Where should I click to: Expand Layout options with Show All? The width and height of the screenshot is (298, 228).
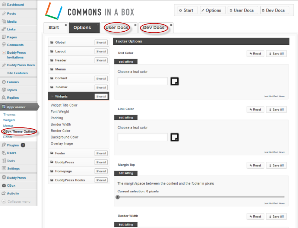click(x=101, y=51)
